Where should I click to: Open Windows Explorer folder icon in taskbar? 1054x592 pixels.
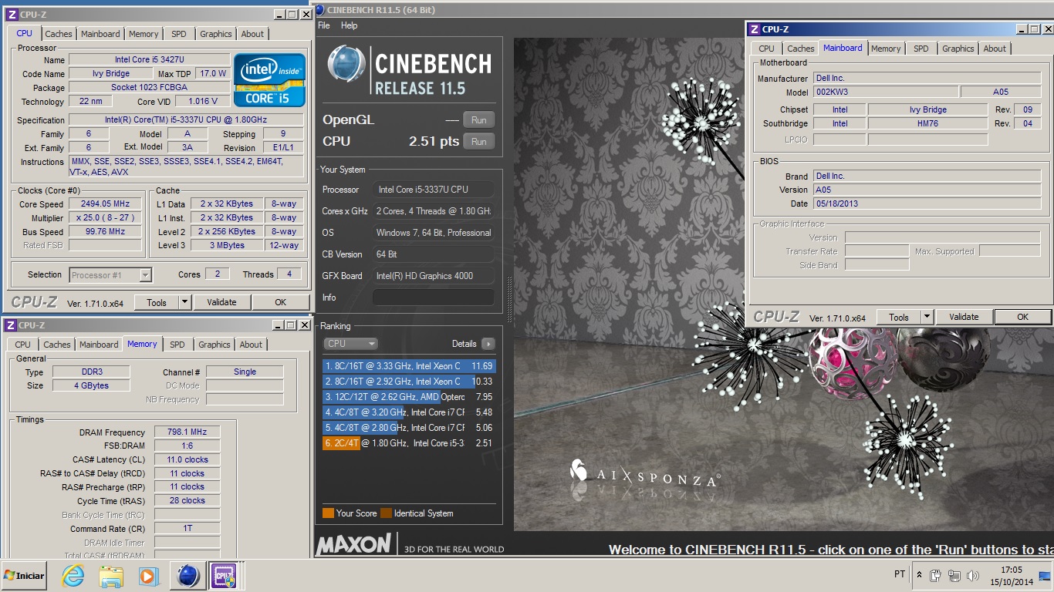tap(111, 576)
